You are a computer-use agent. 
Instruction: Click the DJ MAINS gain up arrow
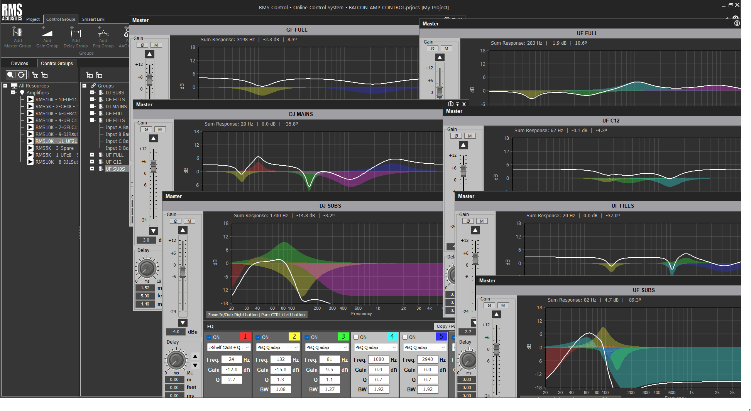tap(154, 138)
